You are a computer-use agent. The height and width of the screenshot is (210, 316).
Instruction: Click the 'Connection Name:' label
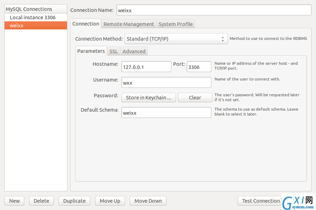92,10
